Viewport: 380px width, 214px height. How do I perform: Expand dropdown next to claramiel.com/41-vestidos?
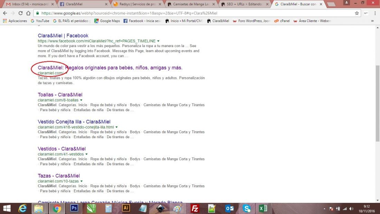86,154
